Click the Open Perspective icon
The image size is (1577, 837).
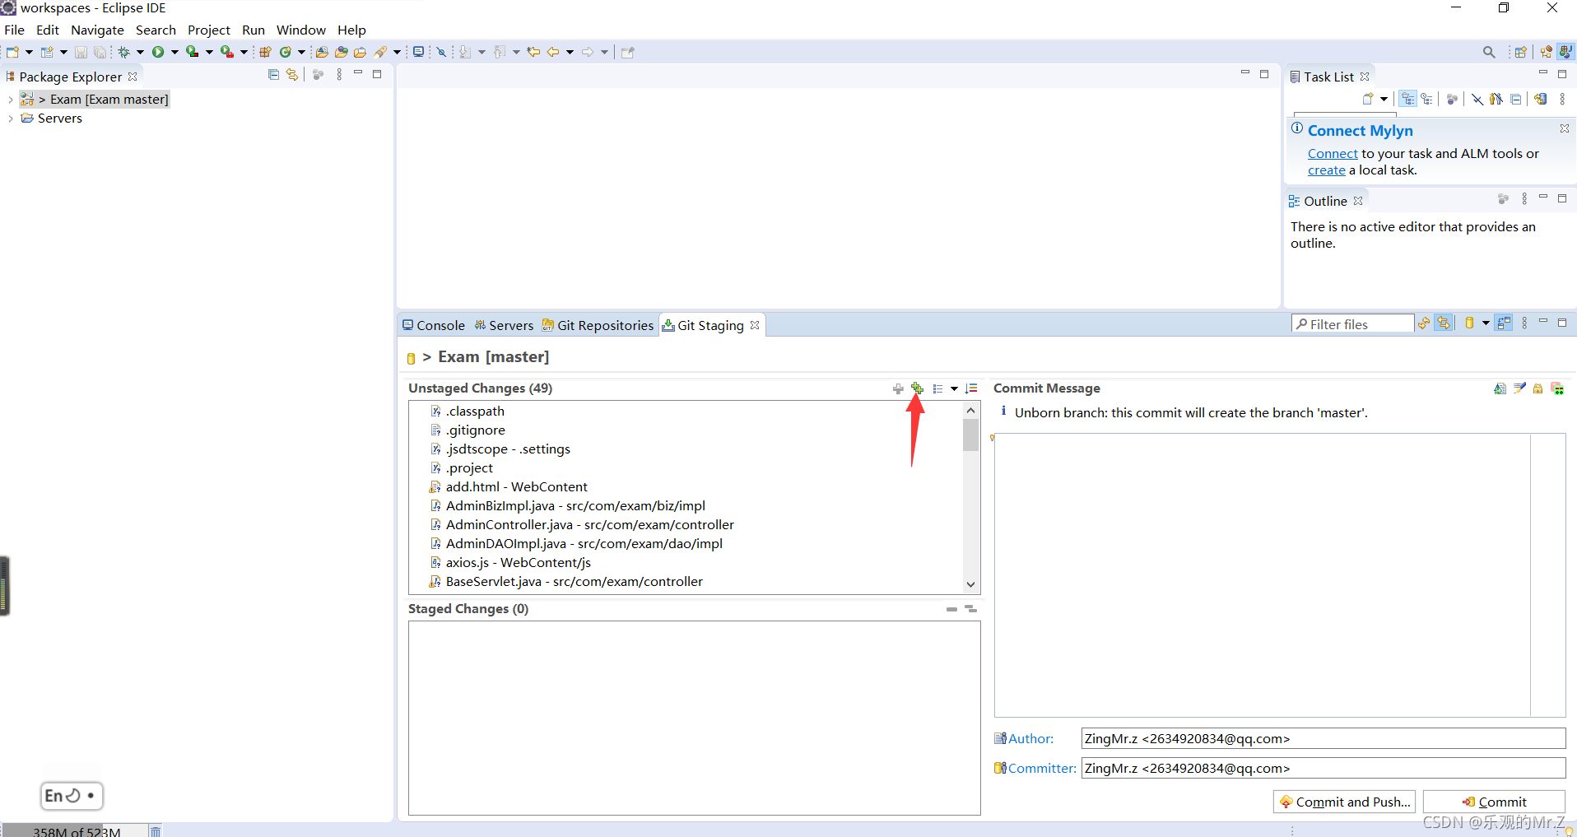[x=1520, y=52]
